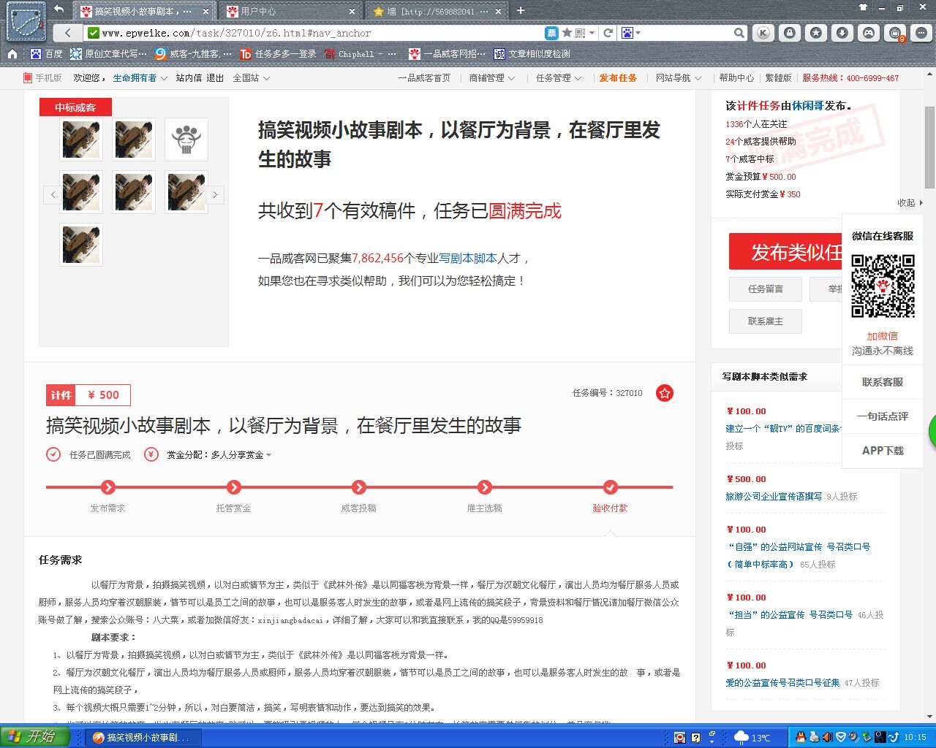
Task: Click the next arrow of winner avatars carousel
Action: [x=215, y=195]
